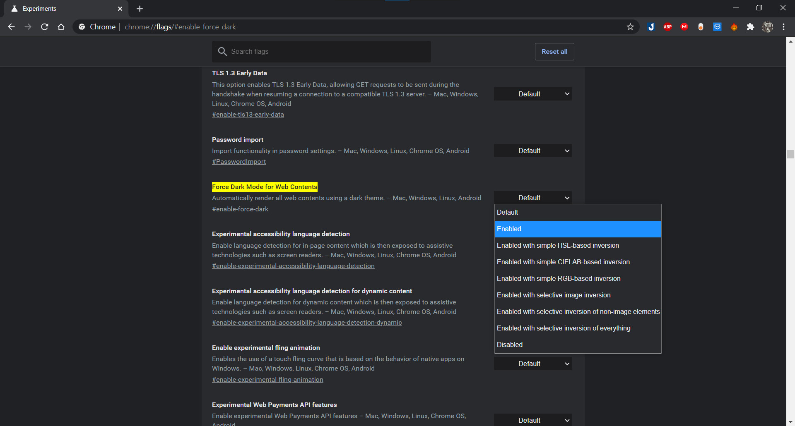Click the Reset all button

point(554,51)
